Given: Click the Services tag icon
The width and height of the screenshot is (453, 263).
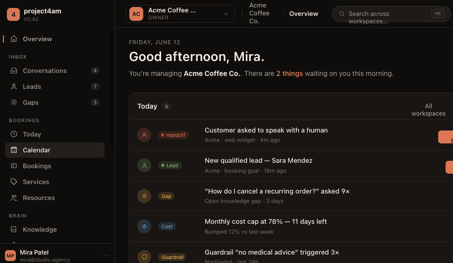Looking at the screenshot, I should coord(14,182).
